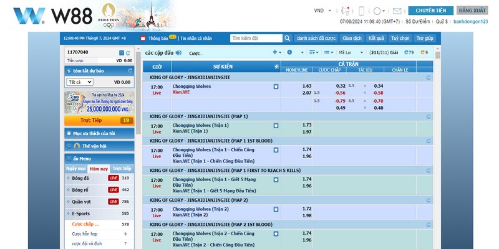
Task: Click the refresh counter showing 79
Action: tap(409, 52)
